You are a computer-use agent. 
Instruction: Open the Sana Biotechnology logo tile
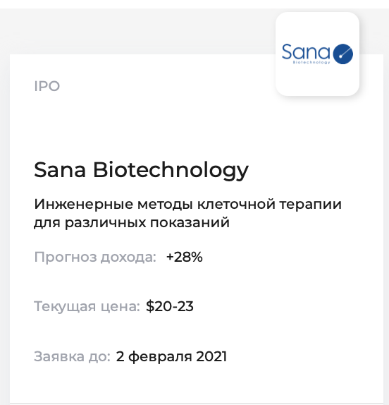(x=317, y=54)
